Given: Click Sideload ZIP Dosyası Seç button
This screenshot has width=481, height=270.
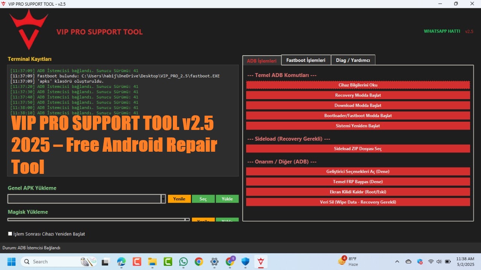Looking at the screenshot, I should [358, 148].
